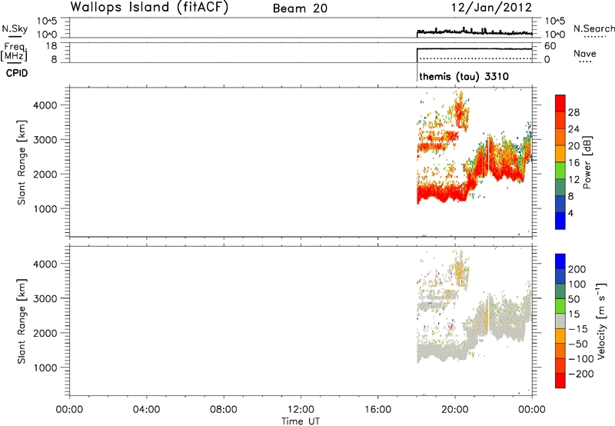Image resolution: width=615 pixels, height=426 pixels.
Task: Click the 'N.Sky' legend label
Action: [x=15, y=28]
